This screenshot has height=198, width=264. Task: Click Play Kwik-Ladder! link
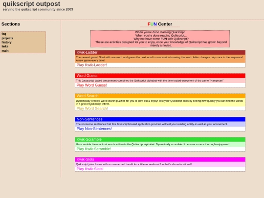[91, 65]
